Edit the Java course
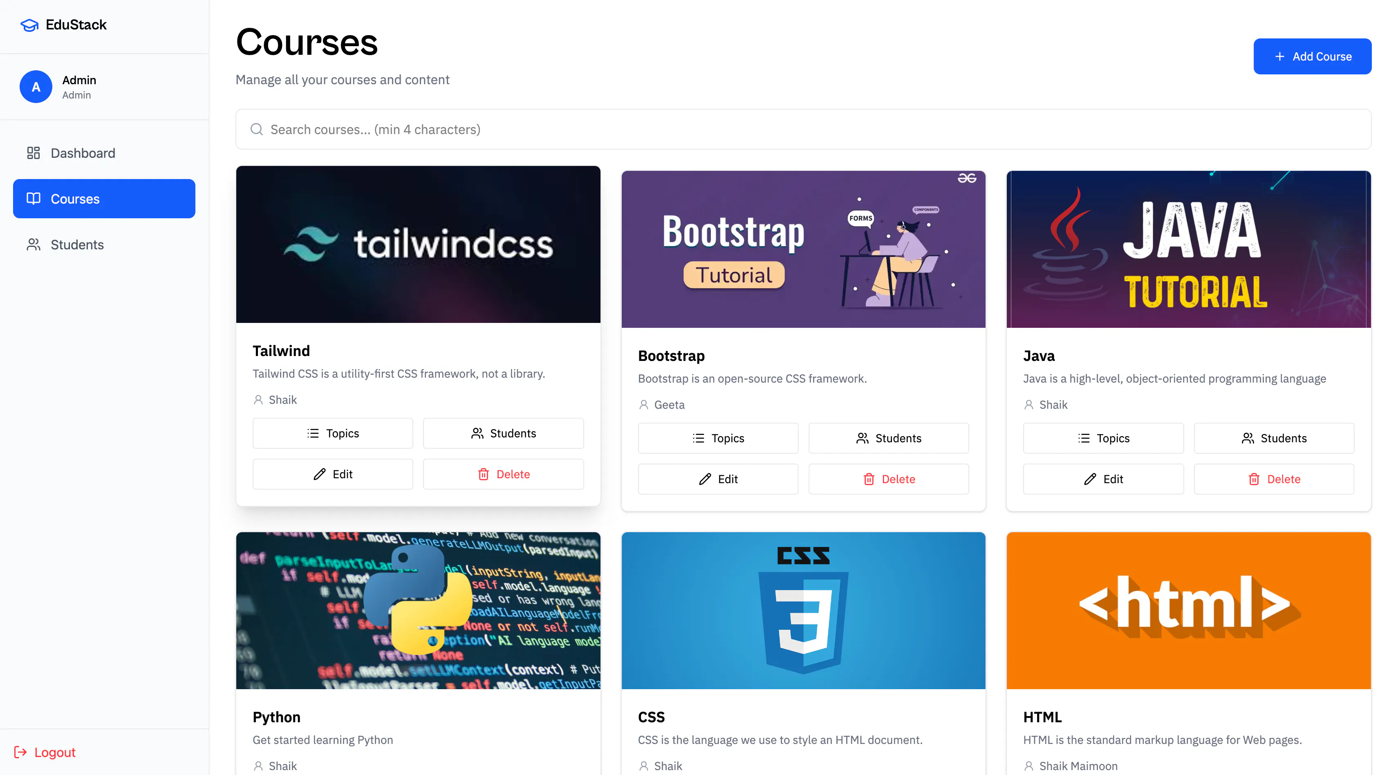 pyautogui.click(x=1103, y=479)
